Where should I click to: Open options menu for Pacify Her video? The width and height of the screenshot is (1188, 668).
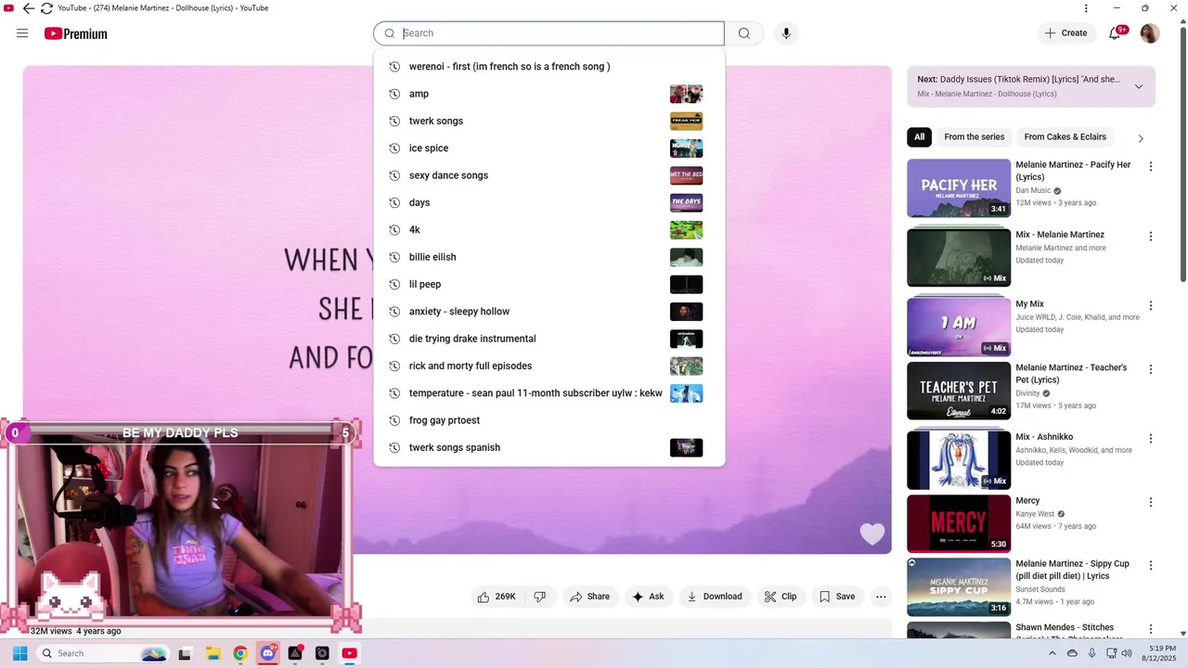[x=1151, y=167]
